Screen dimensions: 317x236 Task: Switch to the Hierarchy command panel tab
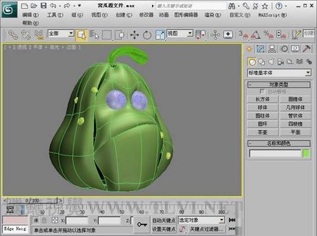pyautogui.click(x=272, y=49)
